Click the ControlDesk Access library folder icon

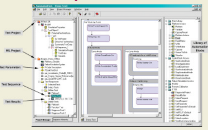click(169, 58)
